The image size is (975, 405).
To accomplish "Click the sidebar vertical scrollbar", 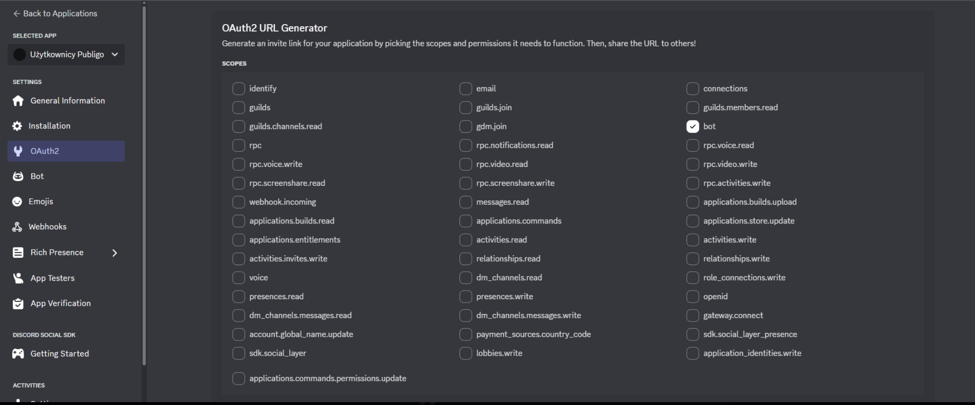I will coord(144,190).
